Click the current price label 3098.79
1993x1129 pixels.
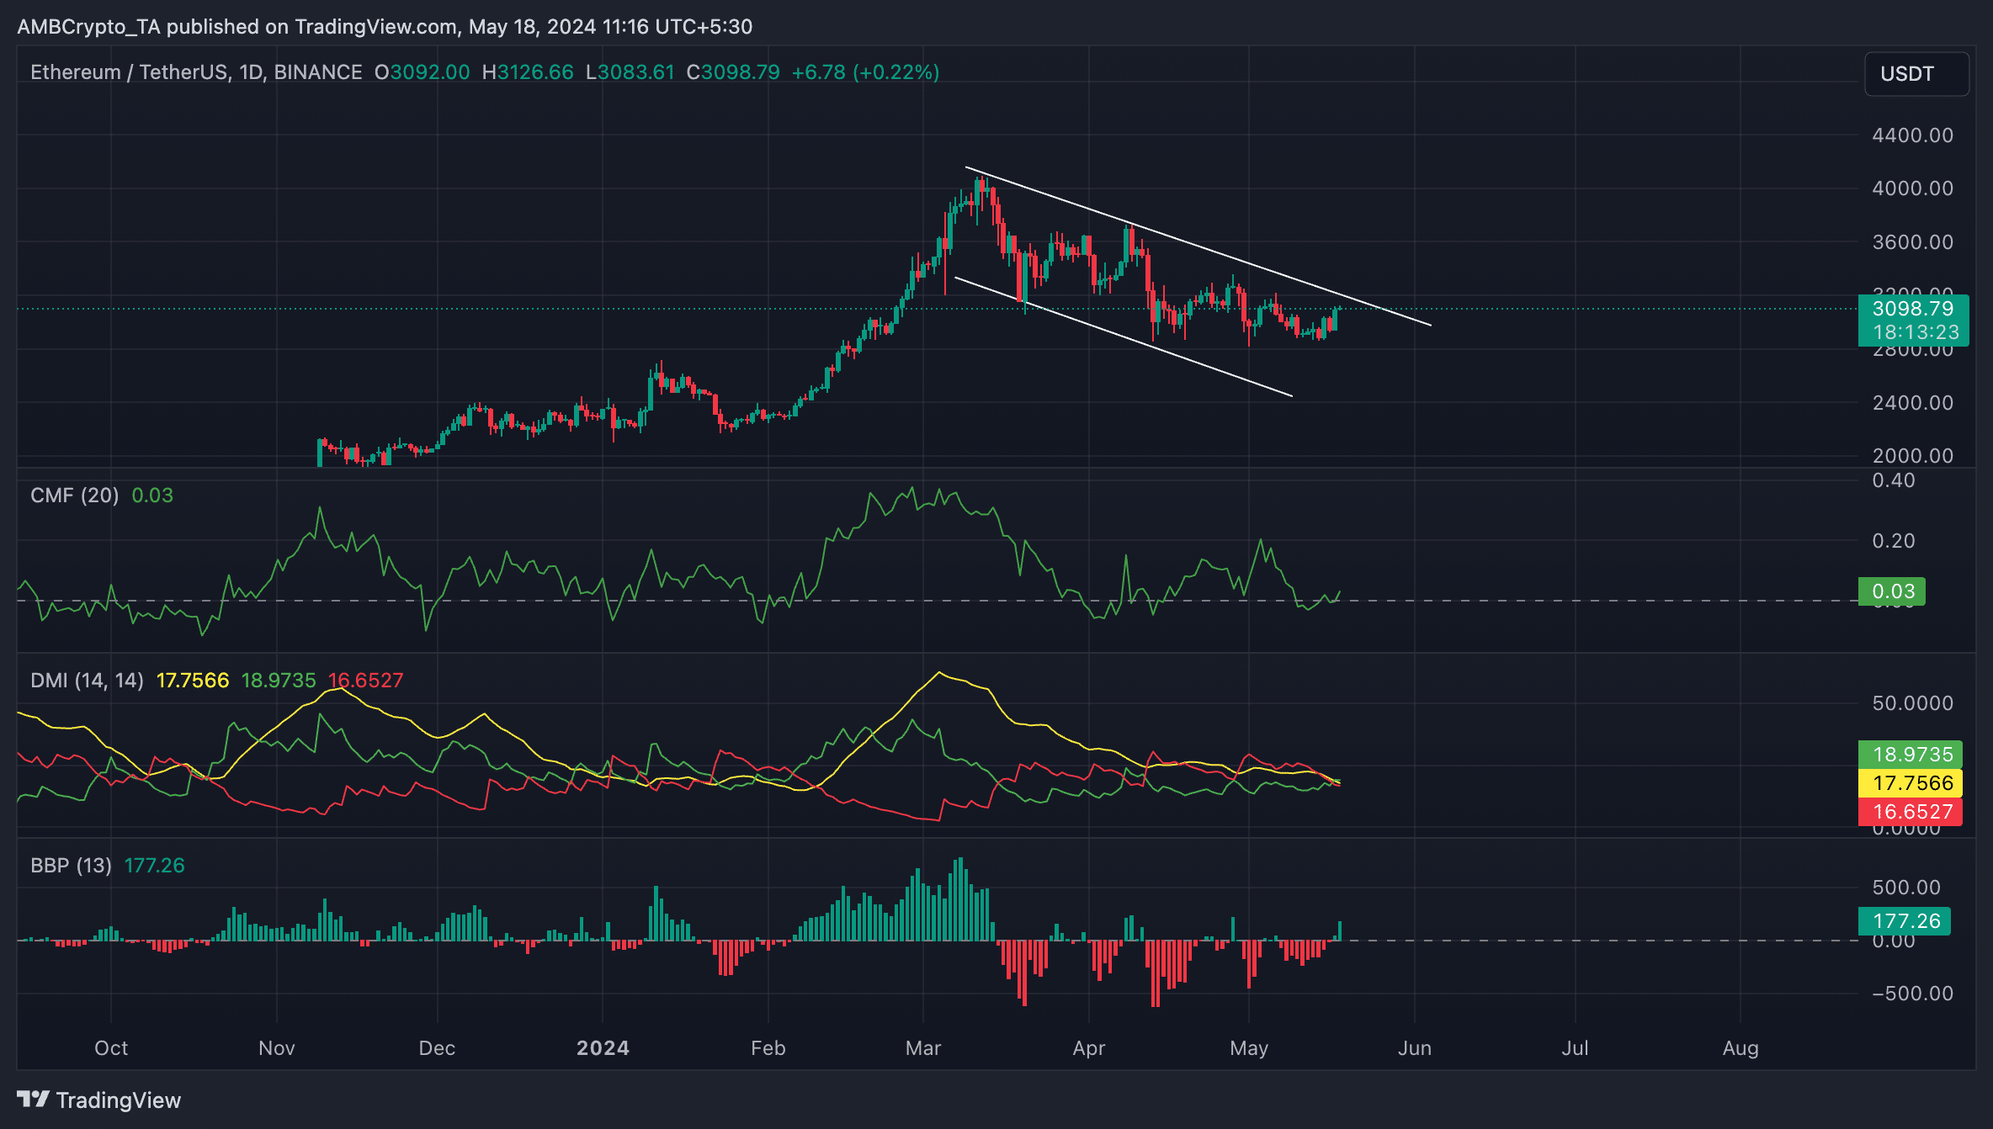pyautogui.click(x=1913, y=309)
